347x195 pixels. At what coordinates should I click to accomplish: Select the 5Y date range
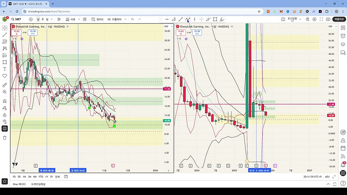(51, 176)
